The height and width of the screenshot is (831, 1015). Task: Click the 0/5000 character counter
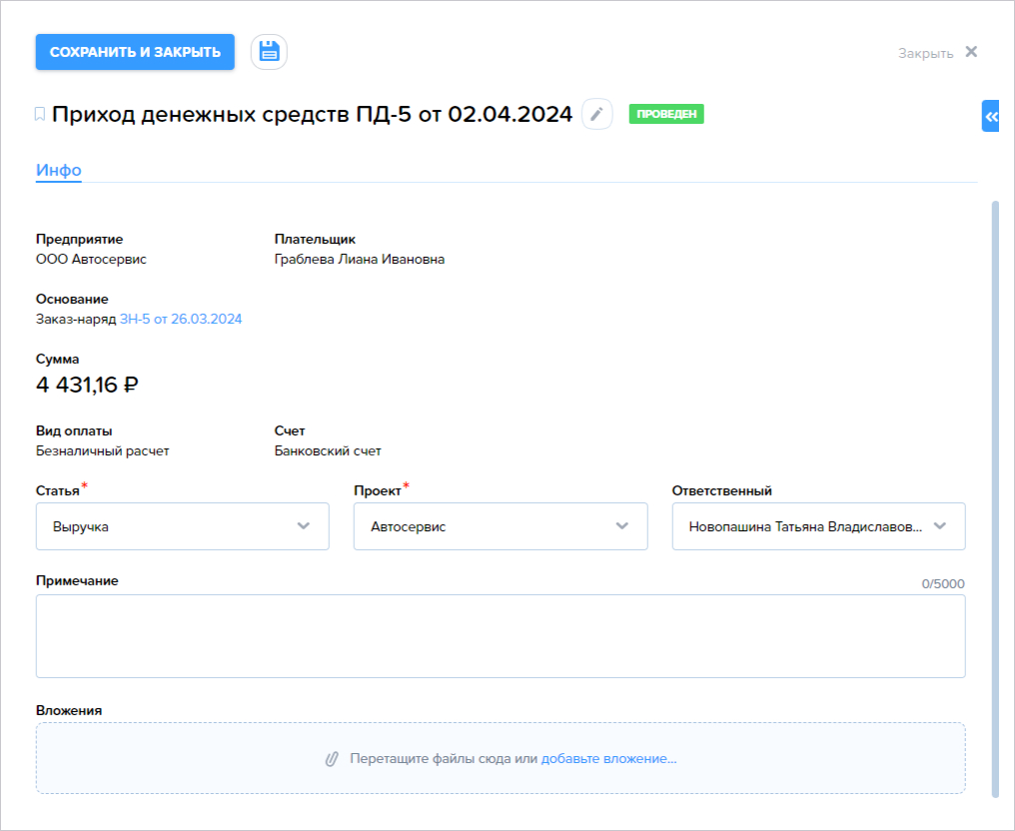942,583
